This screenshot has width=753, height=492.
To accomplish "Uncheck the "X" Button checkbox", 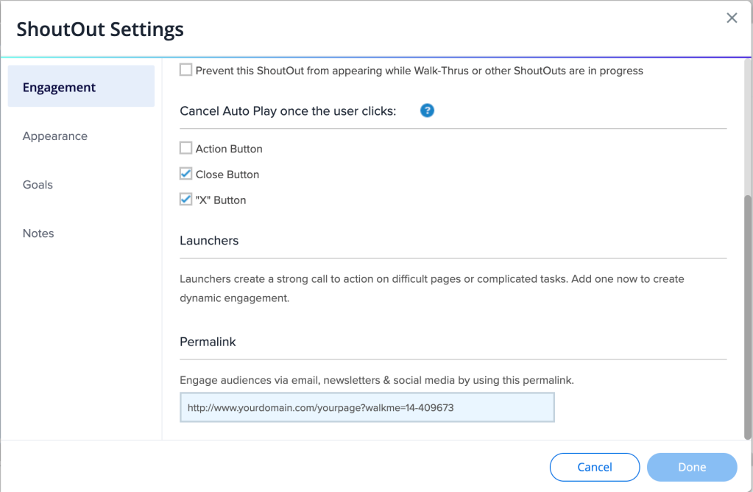I will pyautogui.click(x=186, y=200).
